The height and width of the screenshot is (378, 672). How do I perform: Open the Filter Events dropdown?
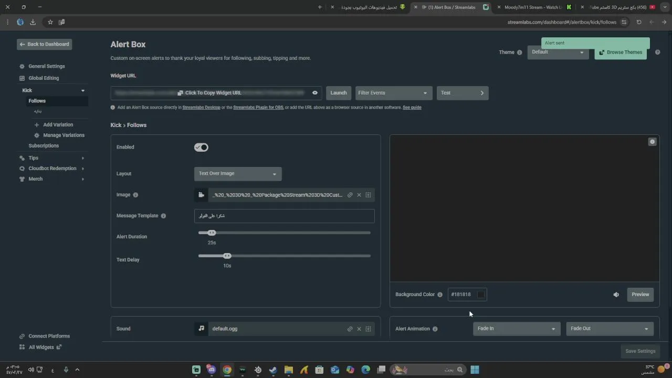(x=394, y=93)
